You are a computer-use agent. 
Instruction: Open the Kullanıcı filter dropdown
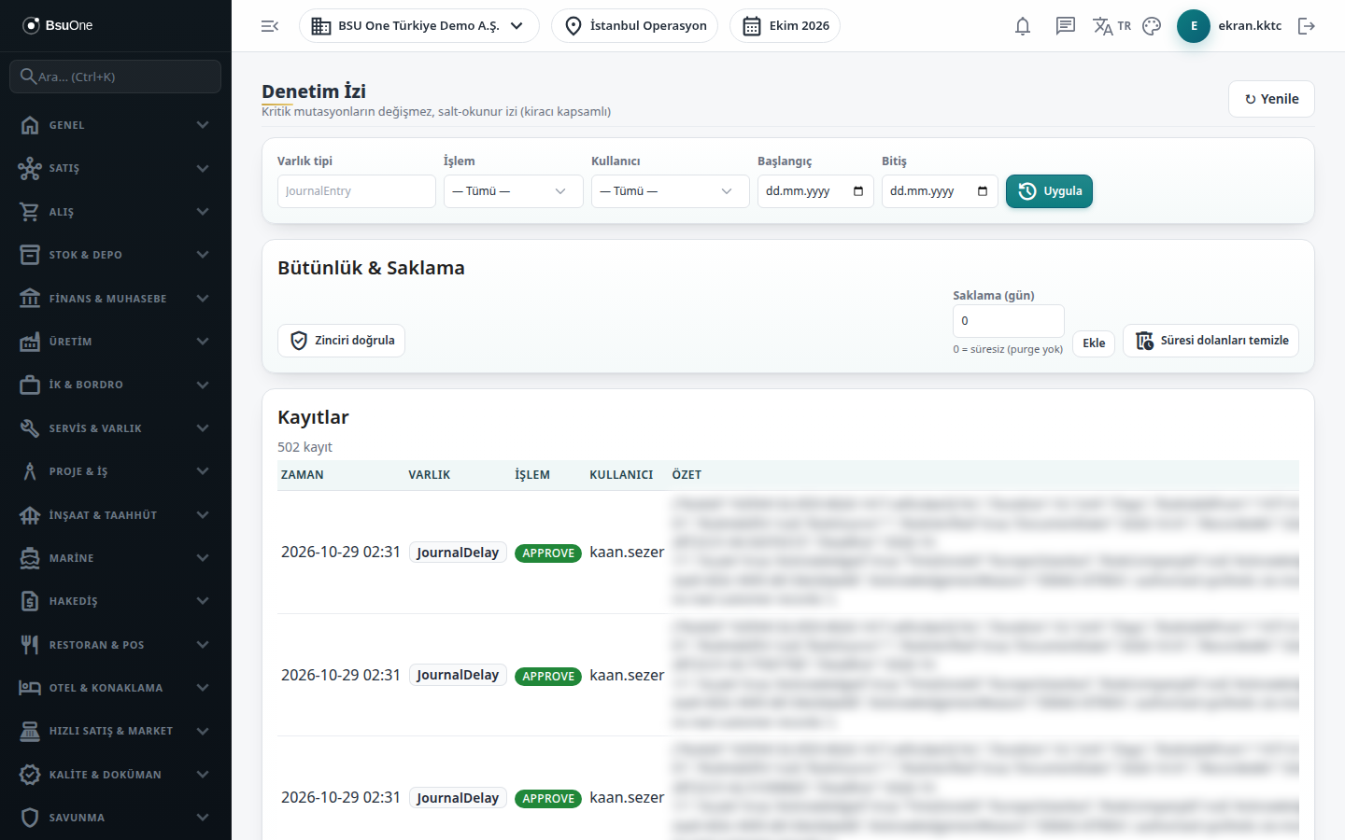pos(671,191)
